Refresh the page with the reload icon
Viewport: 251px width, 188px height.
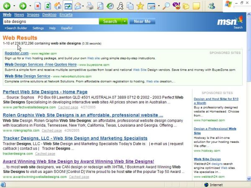[x=48, y=6]
